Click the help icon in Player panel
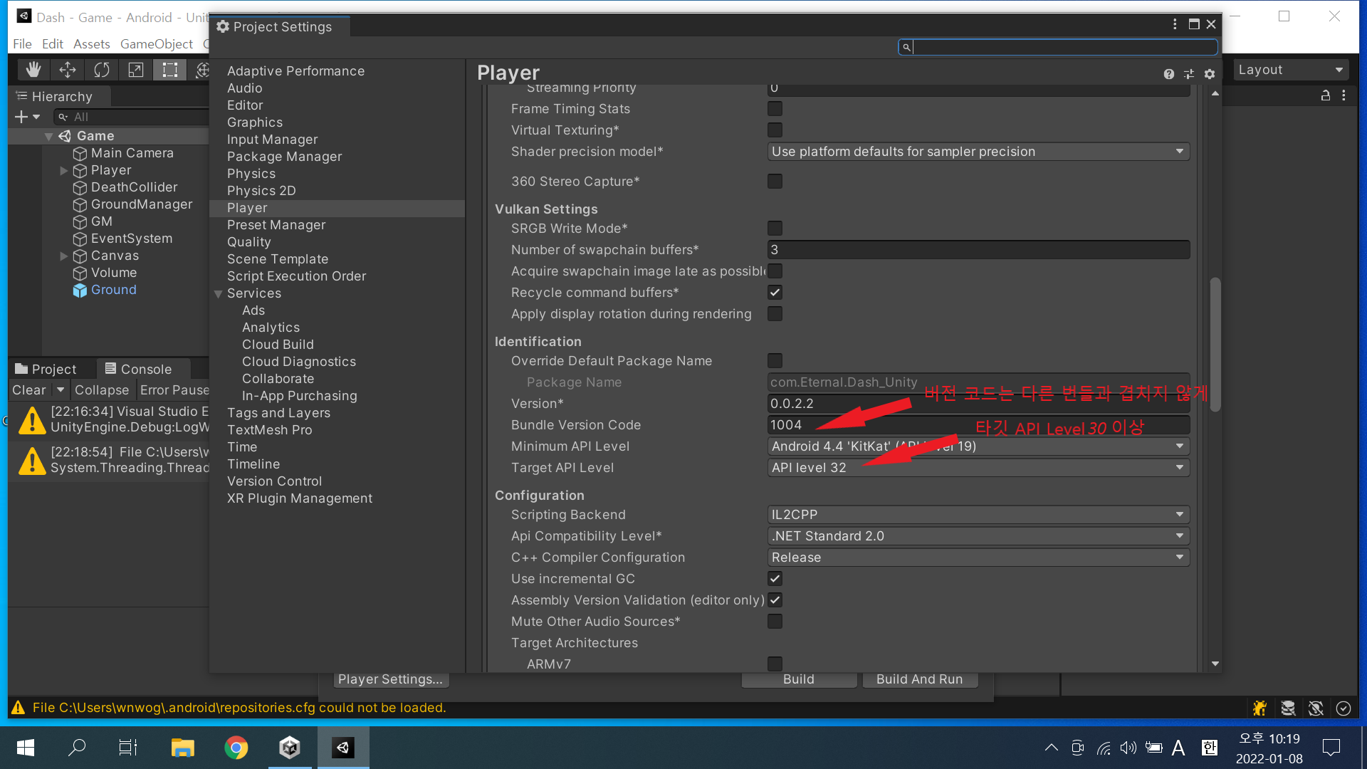Viewport: 1367px width, 769px height. tap(1169, 73)
